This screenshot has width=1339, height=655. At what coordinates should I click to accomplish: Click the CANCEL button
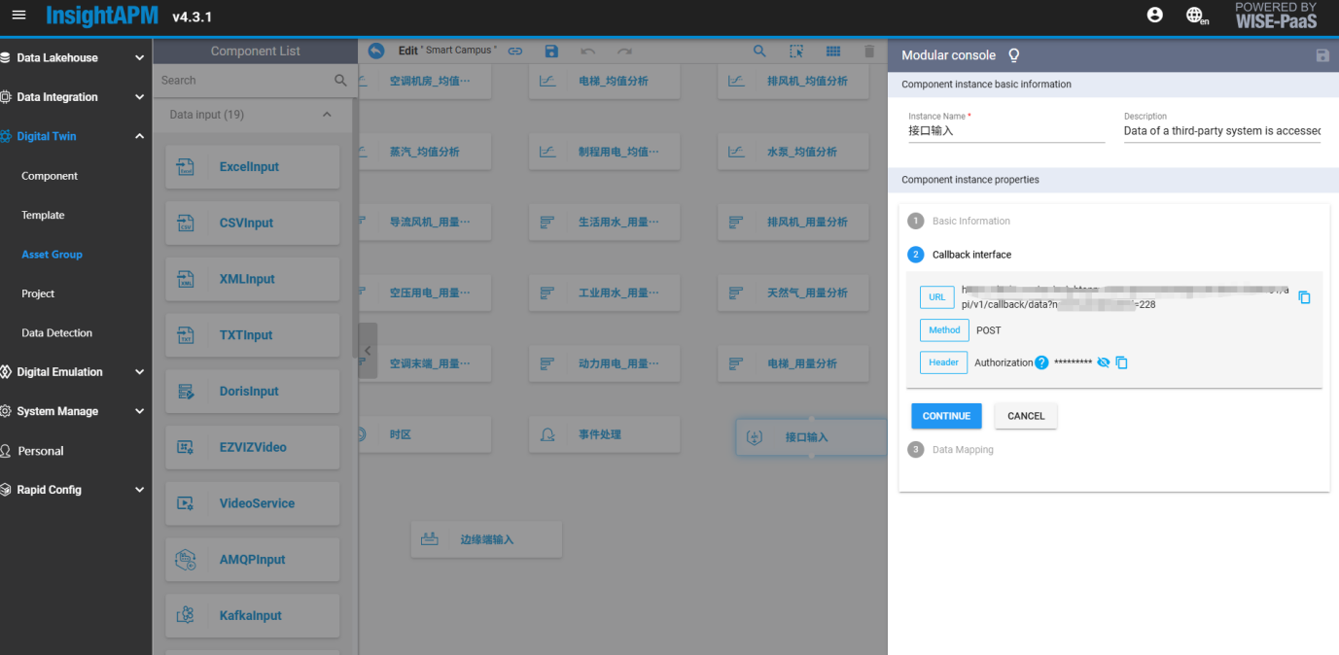[1025, 416]
